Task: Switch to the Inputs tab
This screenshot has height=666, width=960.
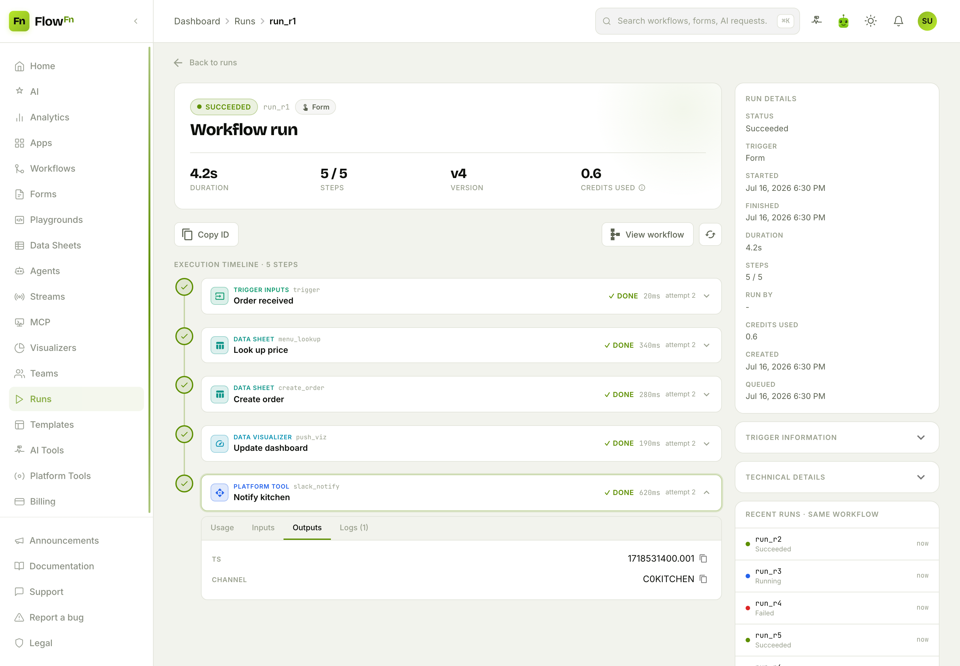Action: (263, 527)
